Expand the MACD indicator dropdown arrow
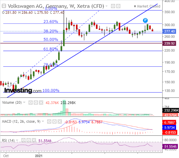Viewport: 179px width, 158px height. (x=43, y=121)
